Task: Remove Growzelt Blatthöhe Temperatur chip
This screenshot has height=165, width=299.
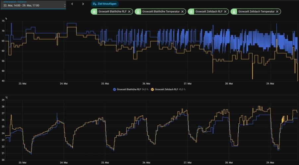Action: pyautogui.click(x=182, y=12)
